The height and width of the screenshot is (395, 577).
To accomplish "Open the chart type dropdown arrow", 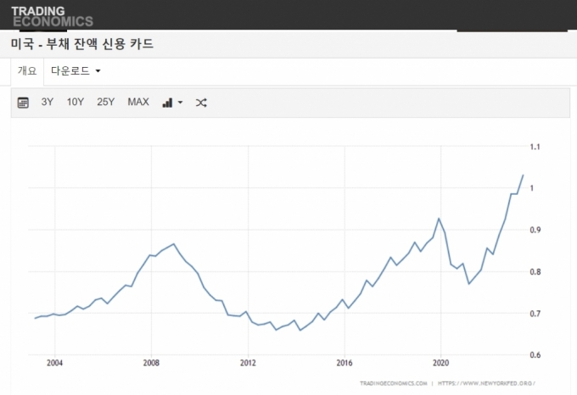I will pyautogui.click(x=180, y=103).
